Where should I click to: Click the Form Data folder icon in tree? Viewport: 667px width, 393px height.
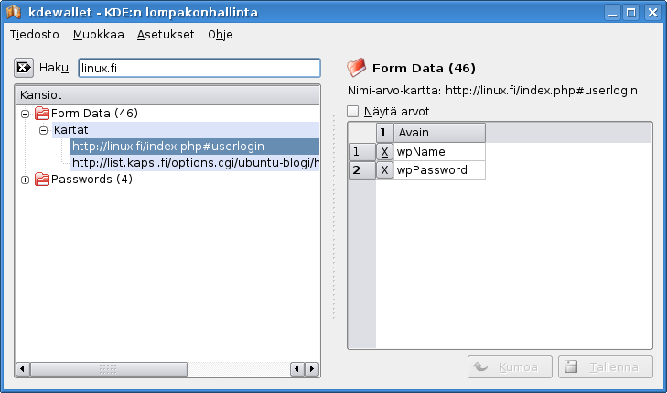point(41,114)
